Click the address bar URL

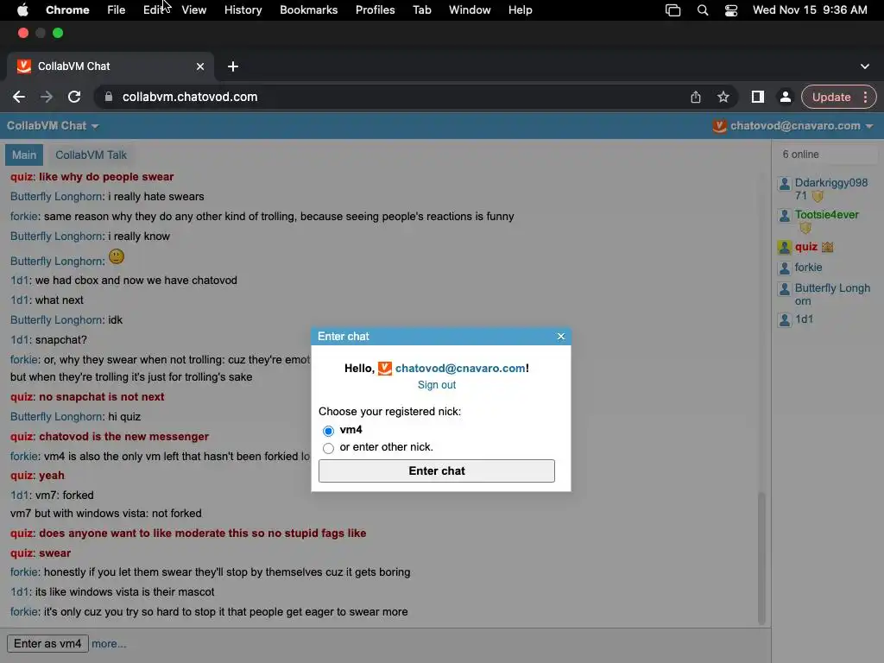coord(190,97)
